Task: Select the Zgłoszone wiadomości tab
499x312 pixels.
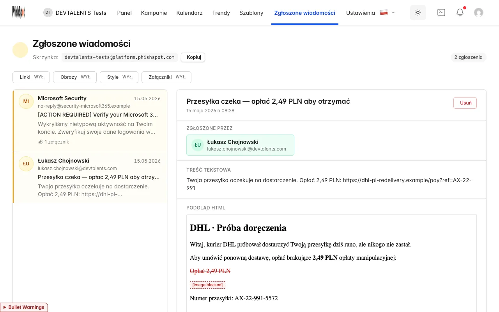Action: pos(305,12)
